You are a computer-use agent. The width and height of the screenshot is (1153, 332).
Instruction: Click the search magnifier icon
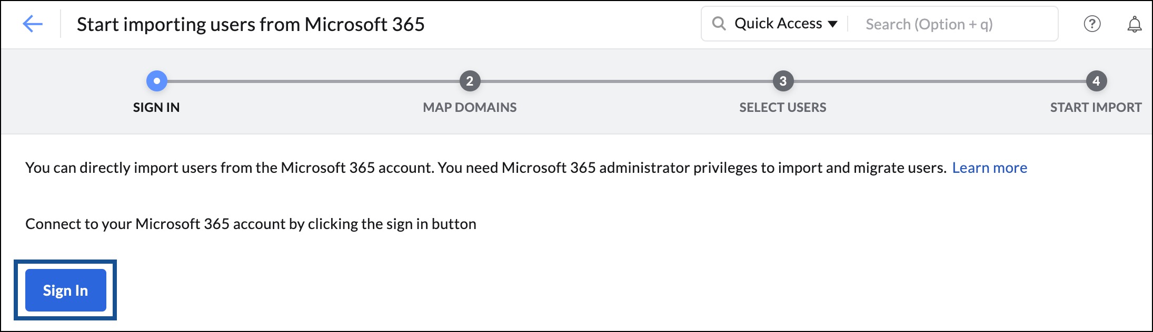pyautogui.click(x=719, y=24)
